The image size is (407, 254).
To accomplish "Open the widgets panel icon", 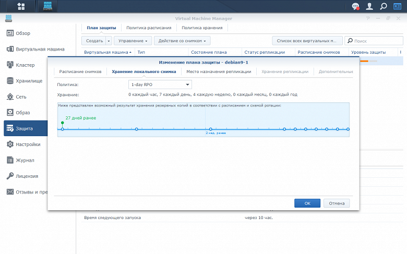I will pos(398,6).
